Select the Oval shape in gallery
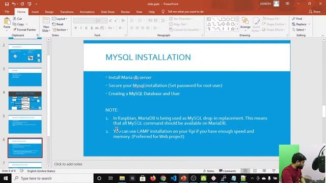326x183 pixels. 228,19
